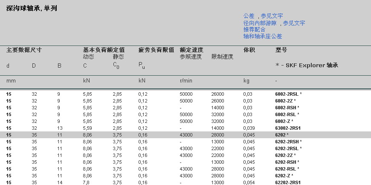Click the 静态 subheader

(118, 57)
